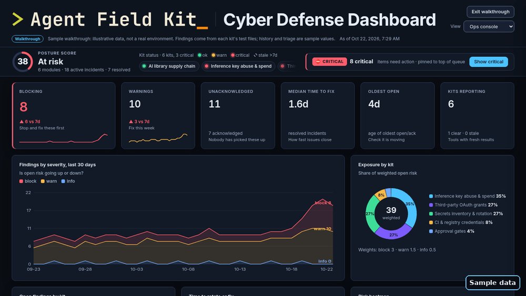Click the yellow-green prompt arrow logo
Image resolution: width=526 pixels, height=296 pixels.
17,19
